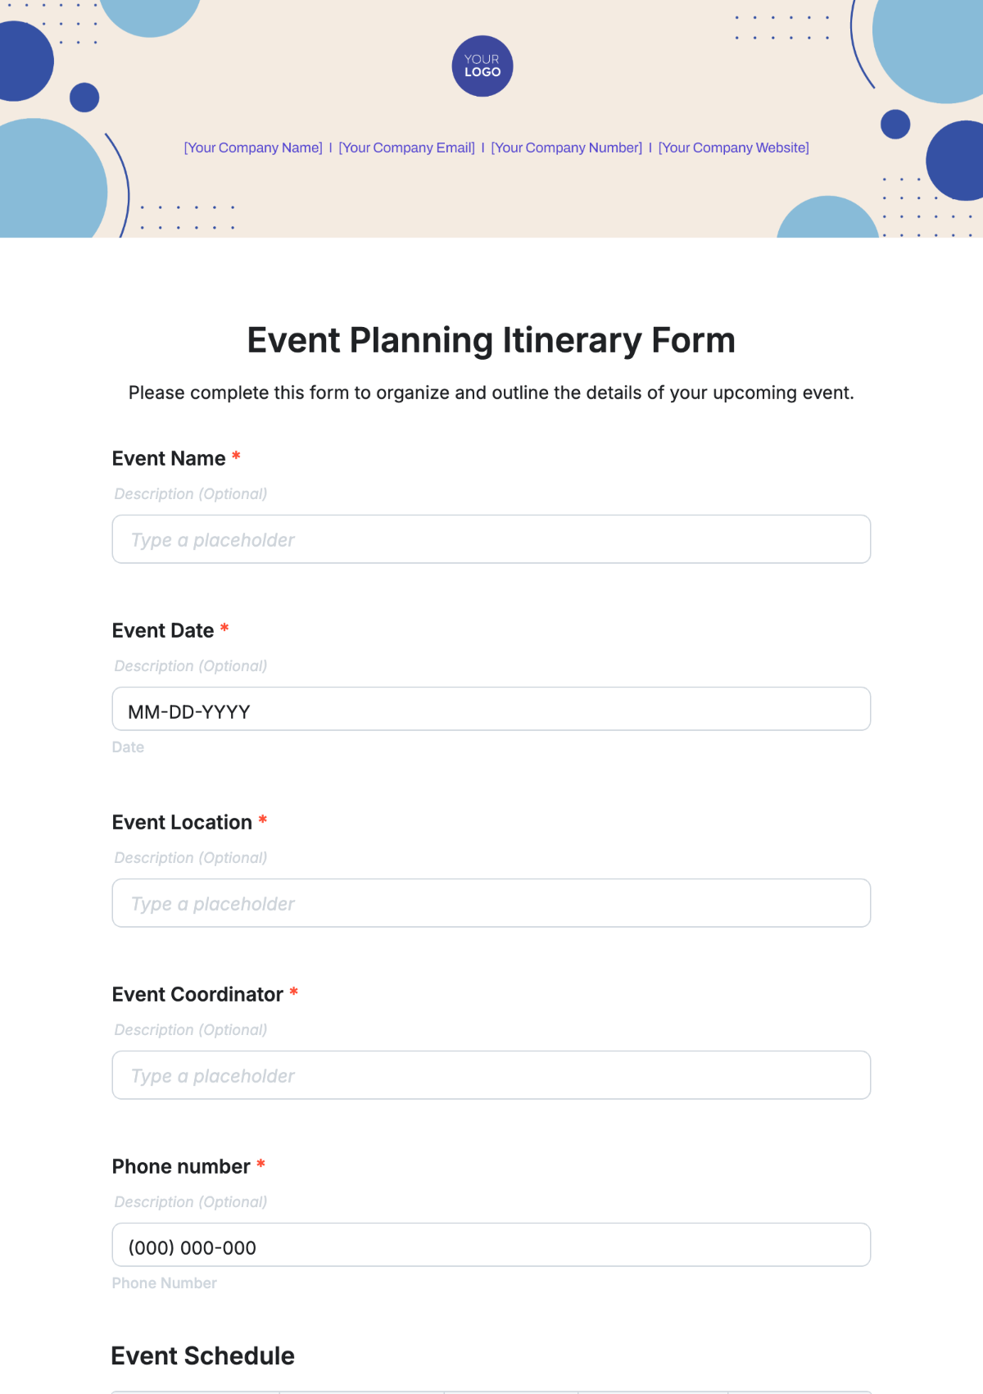Click the Event Name text input

pyautogui.click(x=491, y=539)
